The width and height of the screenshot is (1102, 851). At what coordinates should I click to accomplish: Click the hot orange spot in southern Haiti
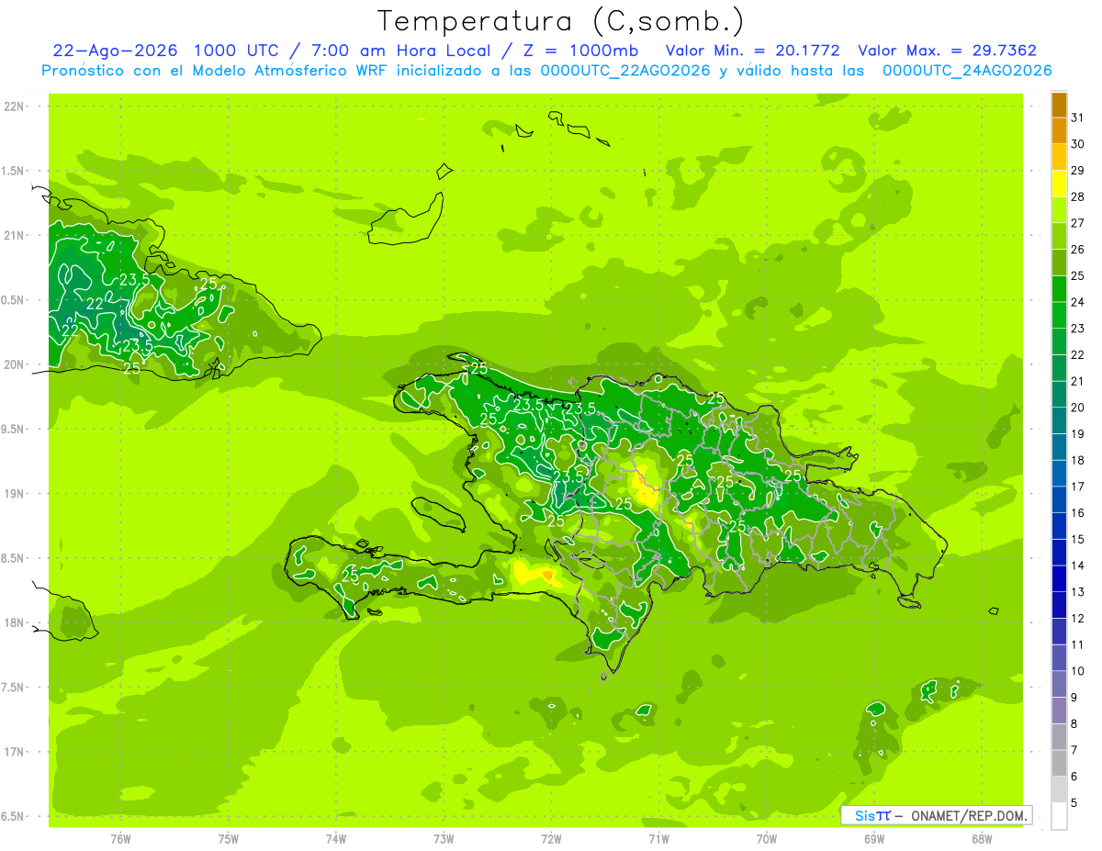(x=548, y=575)
